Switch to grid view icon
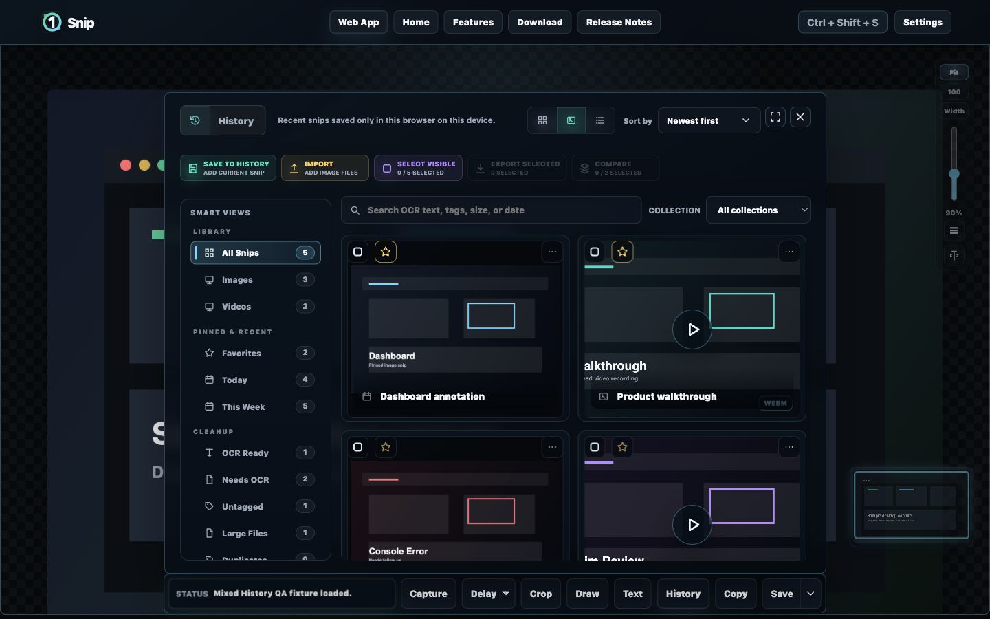 point(542,120)
